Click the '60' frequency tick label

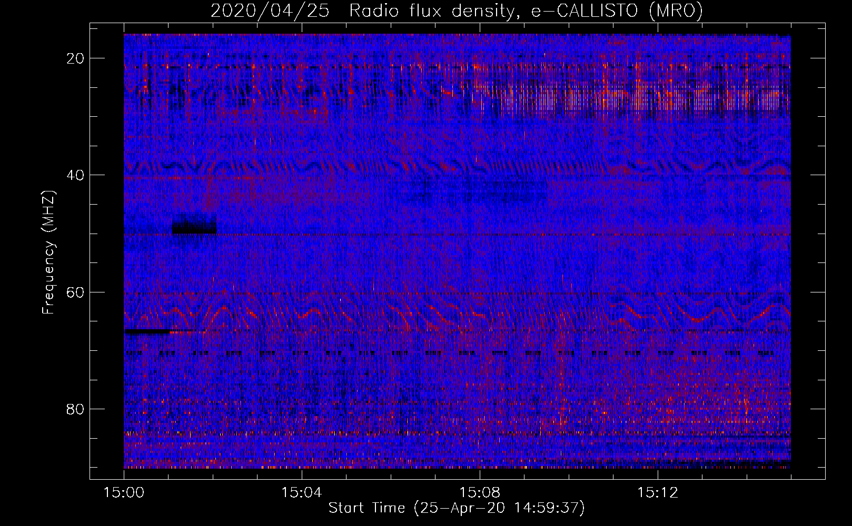click(x=76, y=292)
